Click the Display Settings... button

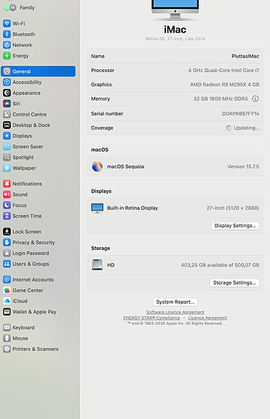(235, 226)
